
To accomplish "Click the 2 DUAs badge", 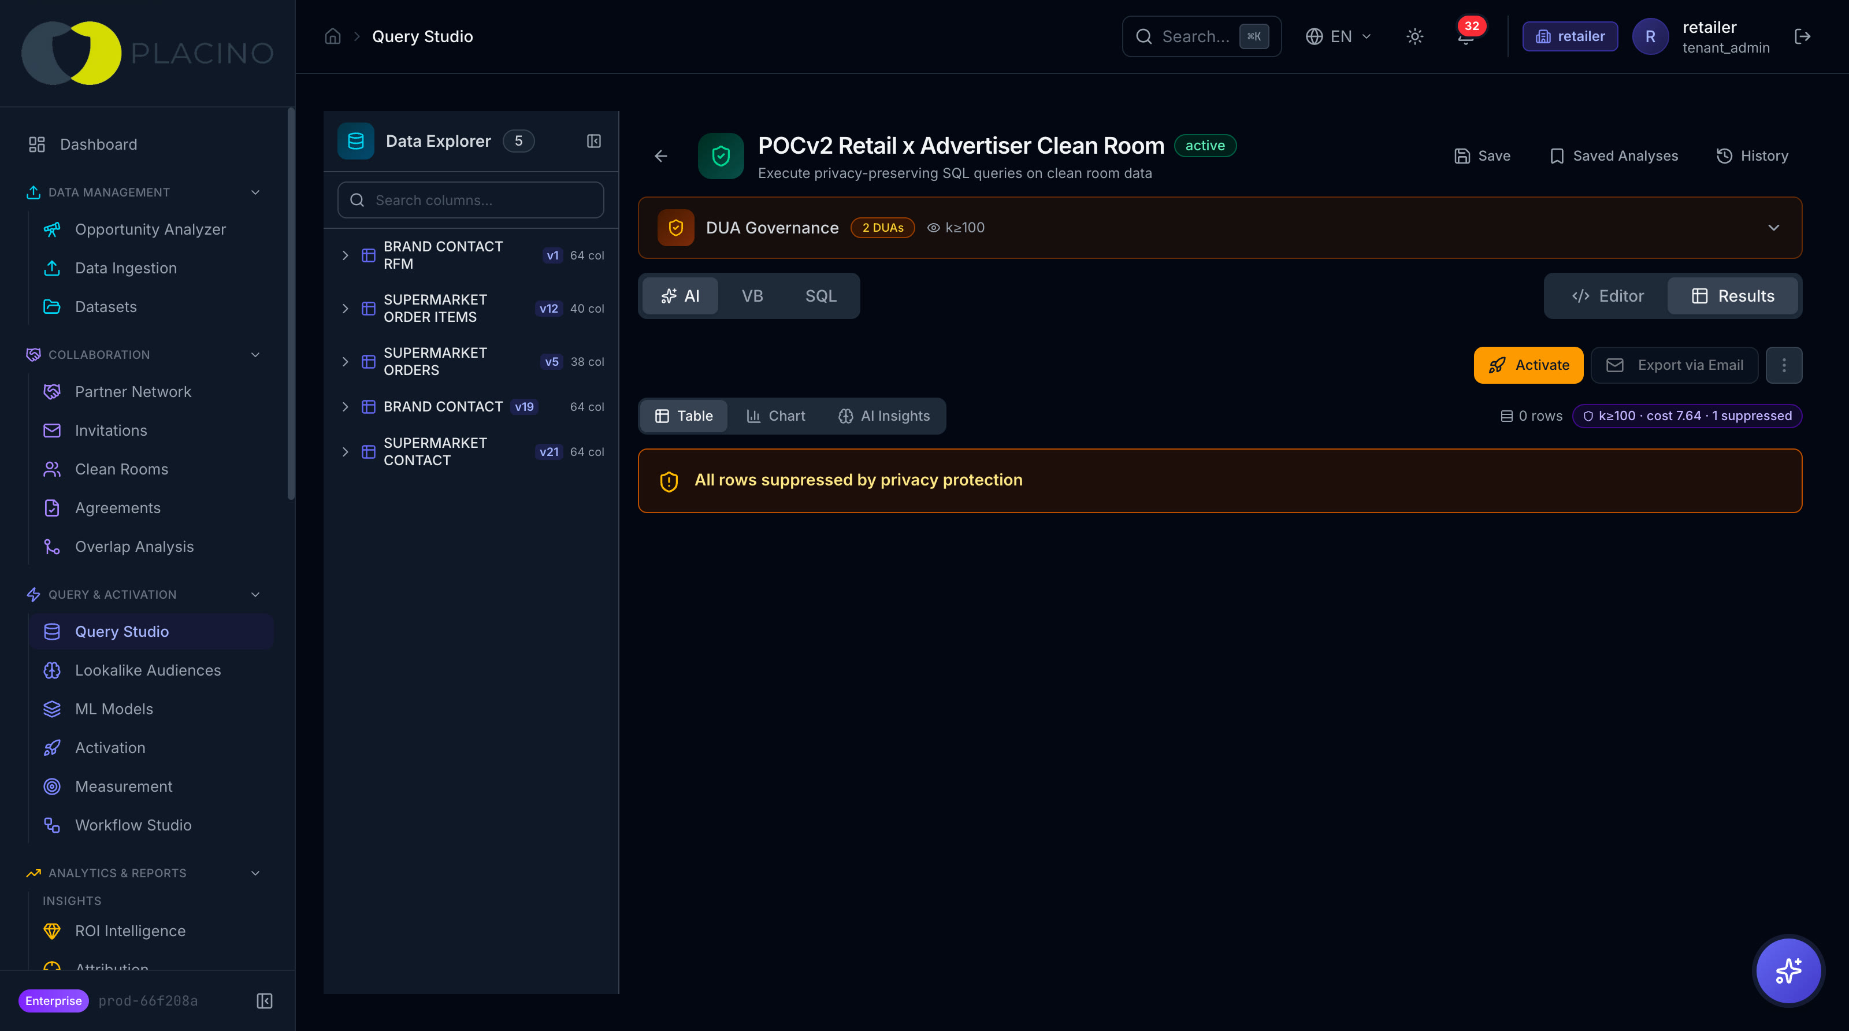I will pos(882,228).
